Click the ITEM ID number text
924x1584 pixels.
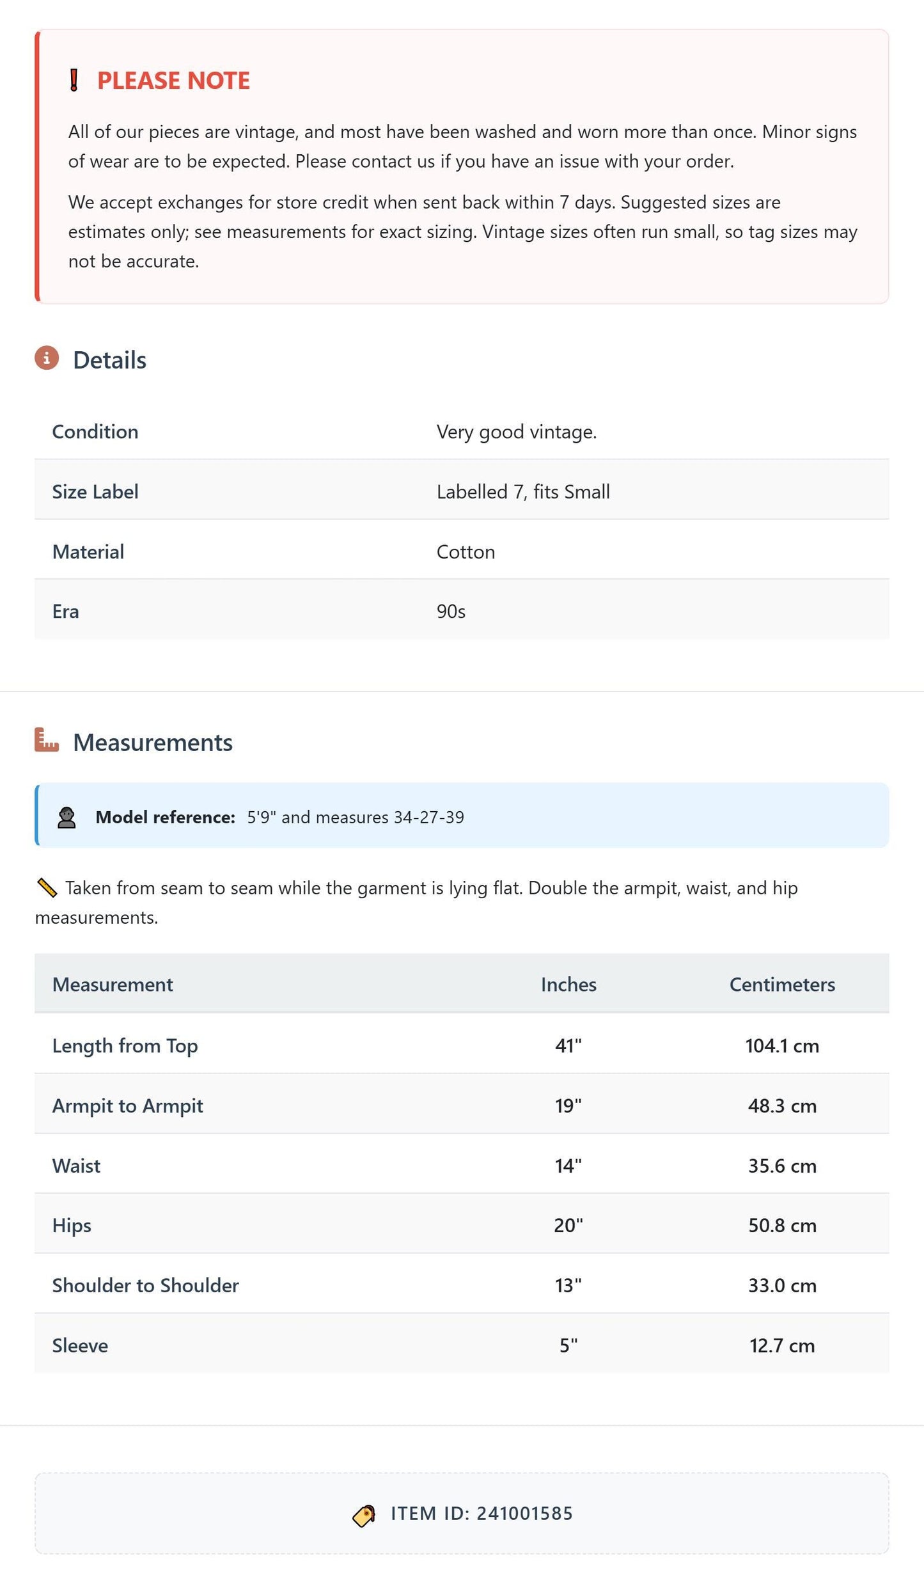point(525,1514)
